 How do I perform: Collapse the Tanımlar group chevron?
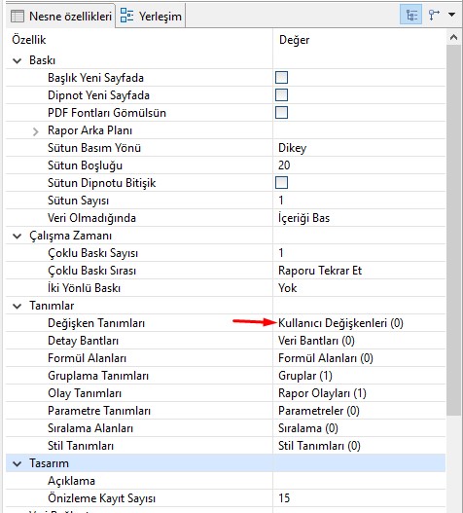click(17, 306)
